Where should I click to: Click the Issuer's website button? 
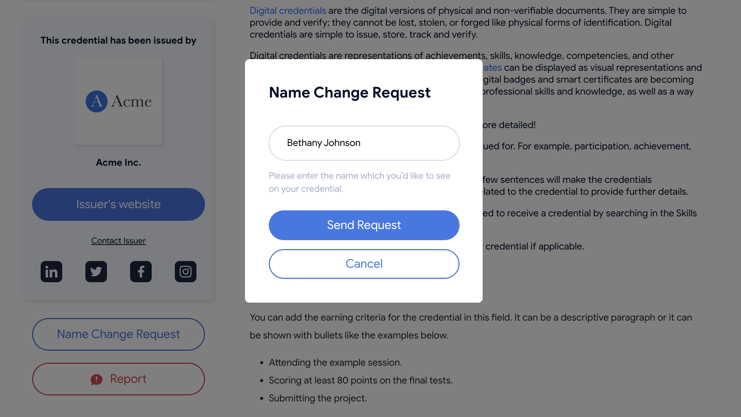(x=118, y=204)
